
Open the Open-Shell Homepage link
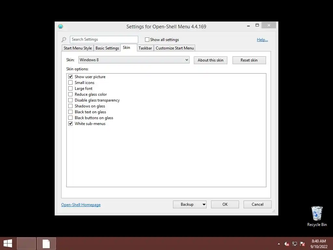pos(81,205)
